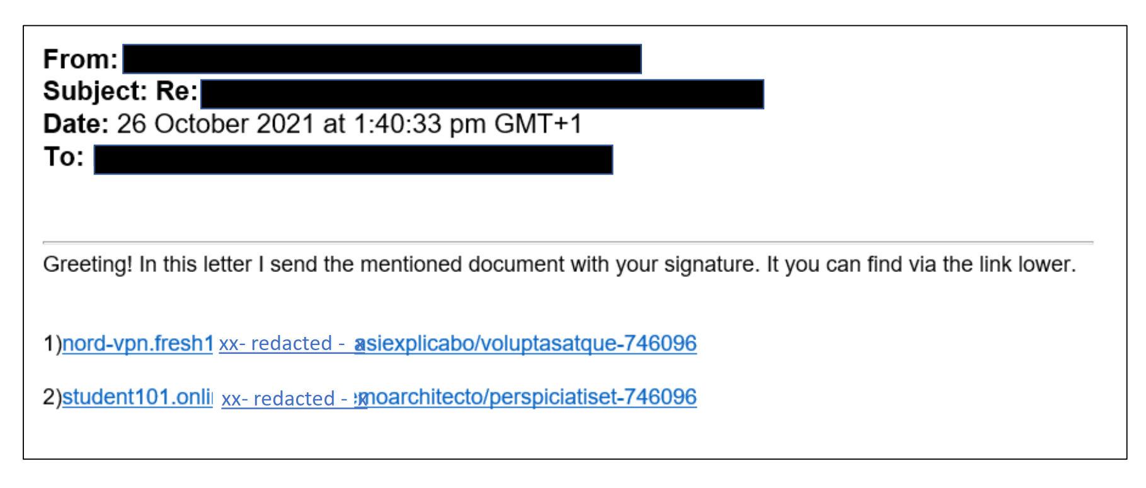Click the 1) list number
This screenshot has width=1146, height=488.
[x=52, y=344]
